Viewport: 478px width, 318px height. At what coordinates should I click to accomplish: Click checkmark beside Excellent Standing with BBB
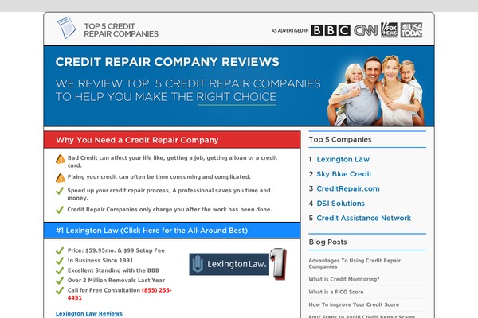tap(60, 270)
